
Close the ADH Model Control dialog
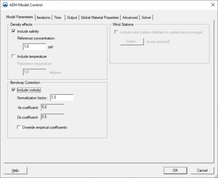[213, 5]
